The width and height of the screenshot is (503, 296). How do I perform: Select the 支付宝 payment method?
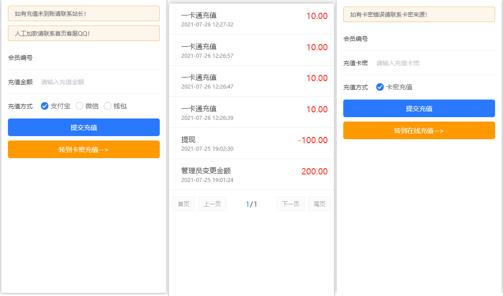pos(44,106)
